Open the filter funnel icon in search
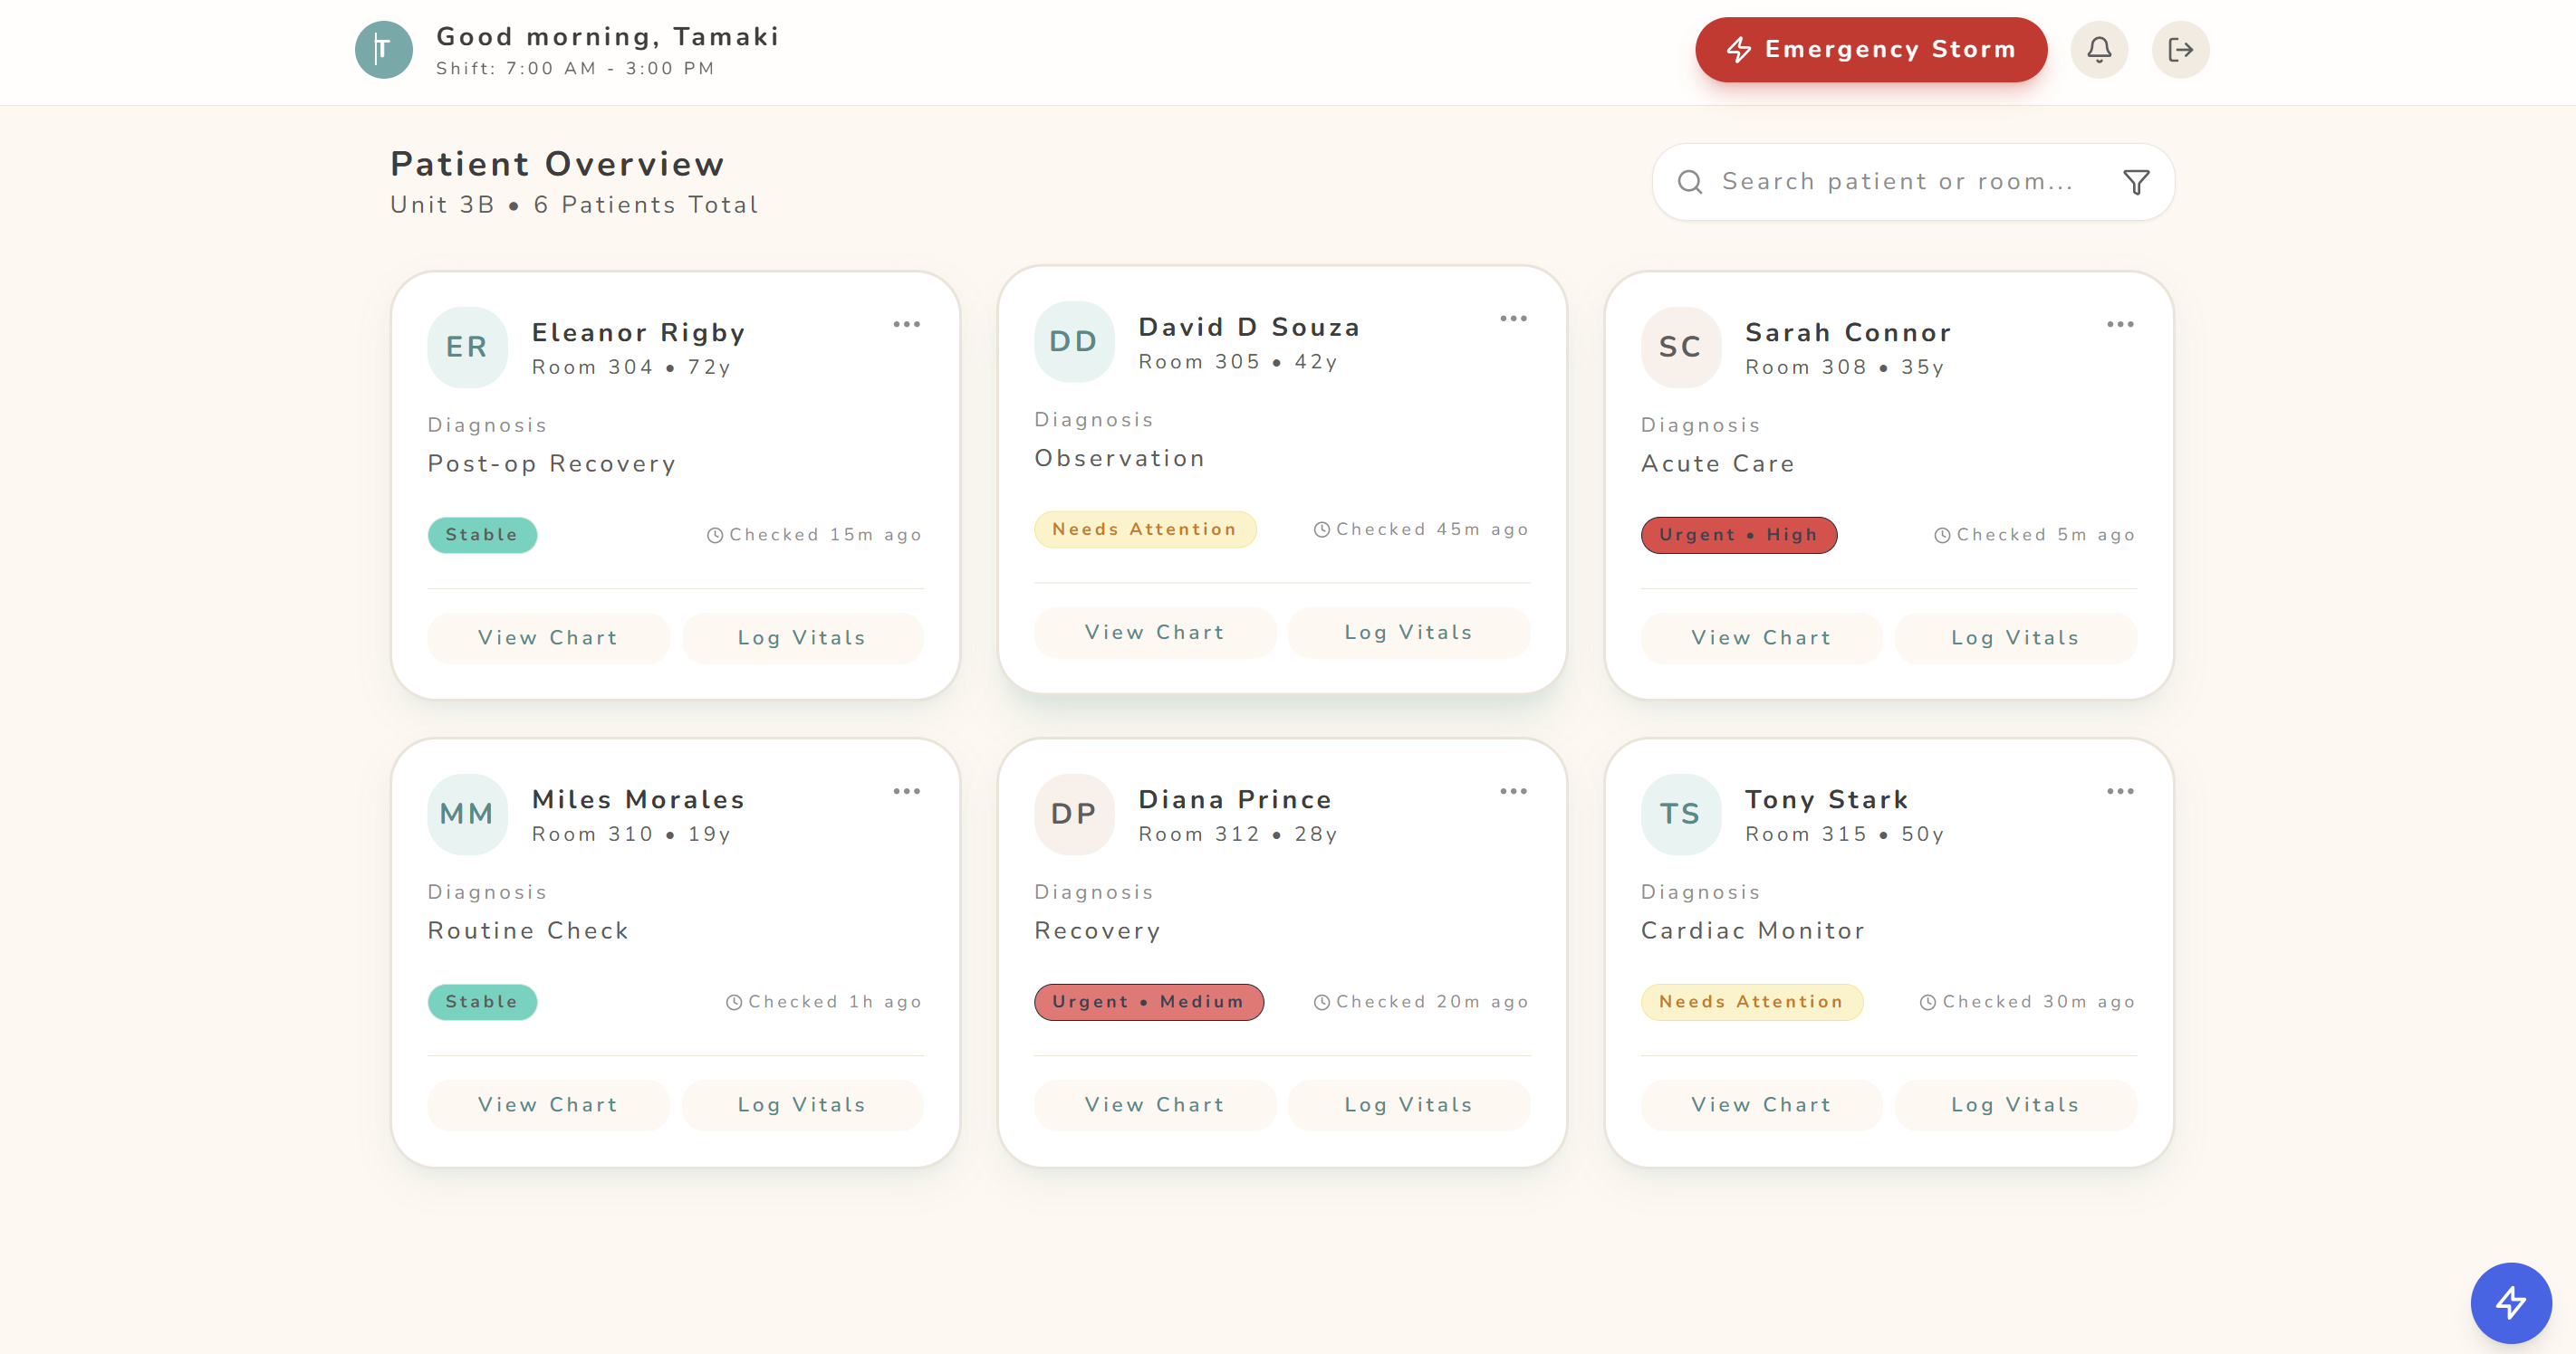Image resolution: width=2576 pixels, height=1354 pixels. tap(2135, 182)
